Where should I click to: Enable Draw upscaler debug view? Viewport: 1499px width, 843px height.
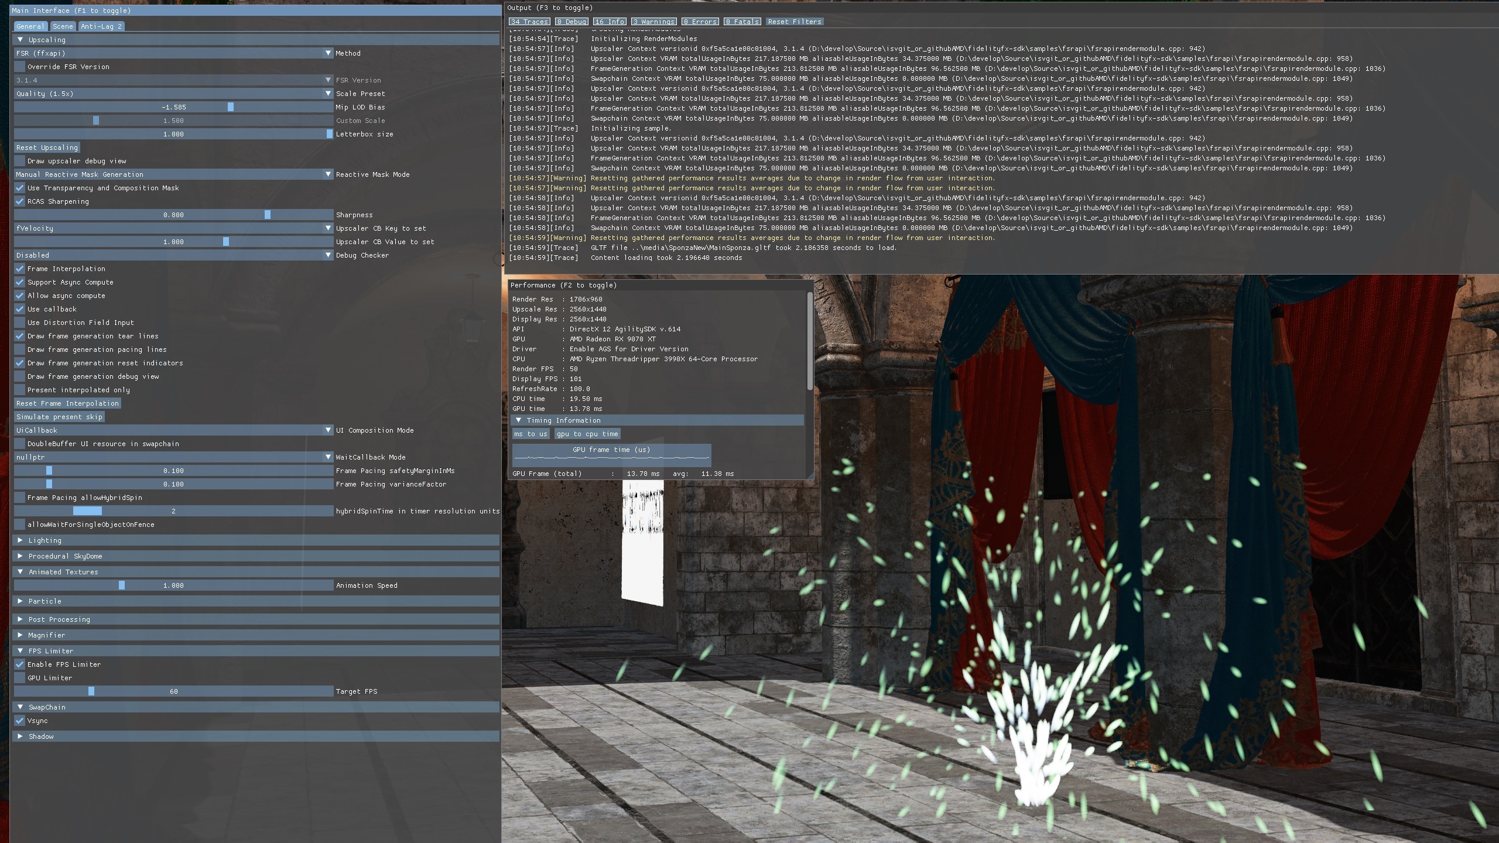pyautogui.click(x=20, y=161)
